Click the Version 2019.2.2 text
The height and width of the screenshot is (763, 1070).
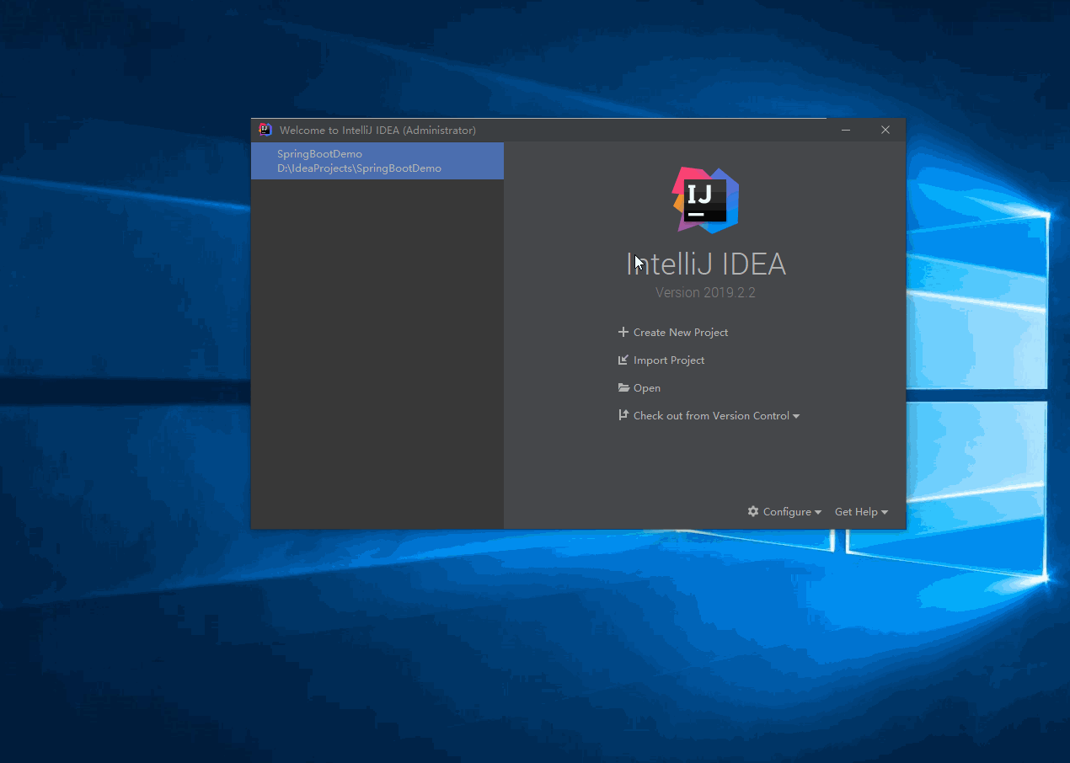pos(706,293)
